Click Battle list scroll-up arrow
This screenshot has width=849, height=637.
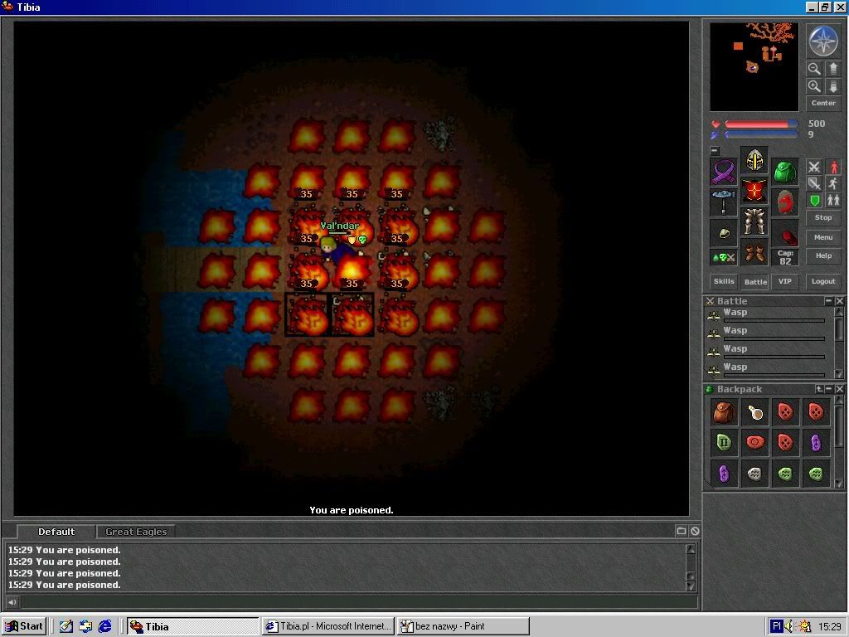click(839, 313)
